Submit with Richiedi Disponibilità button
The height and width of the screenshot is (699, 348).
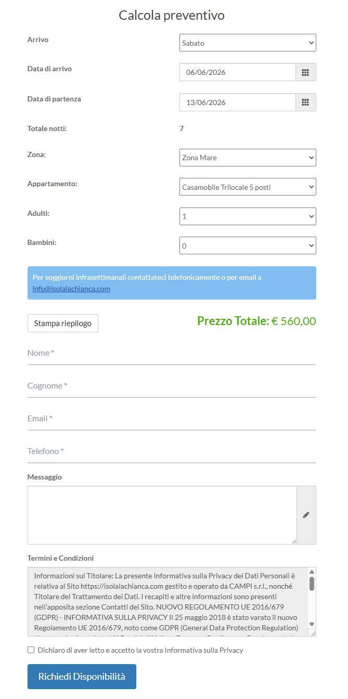click(82, 677)
